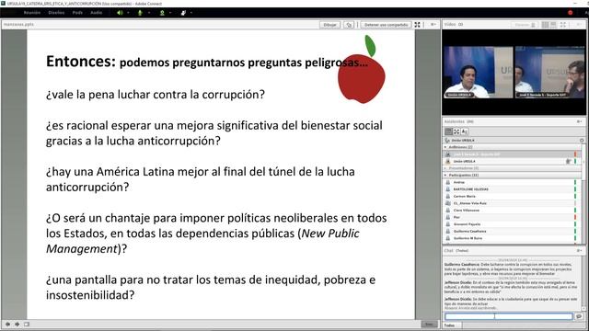Click the left presenter video feed
The width and height of the screenshot is (589, 331).
(479, 72)
